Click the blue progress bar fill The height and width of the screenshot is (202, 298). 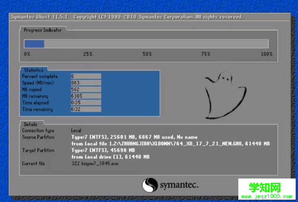(x=34, y=44)
